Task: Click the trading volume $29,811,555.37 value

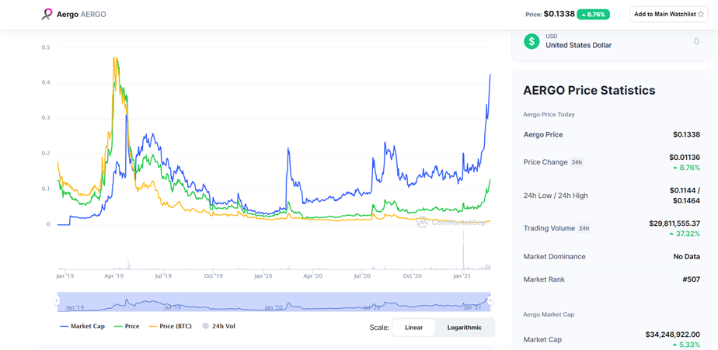Action: click(x=674, y=224)
